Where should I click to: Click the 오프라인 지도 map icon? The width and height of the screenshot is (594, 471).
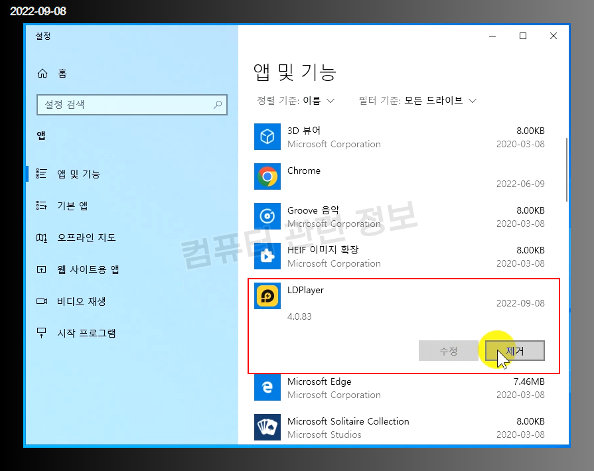41,237
